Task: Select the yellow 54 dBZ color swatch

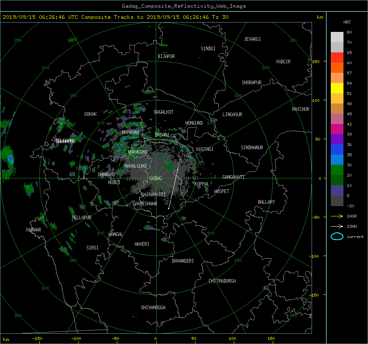Action: (337, 88)
